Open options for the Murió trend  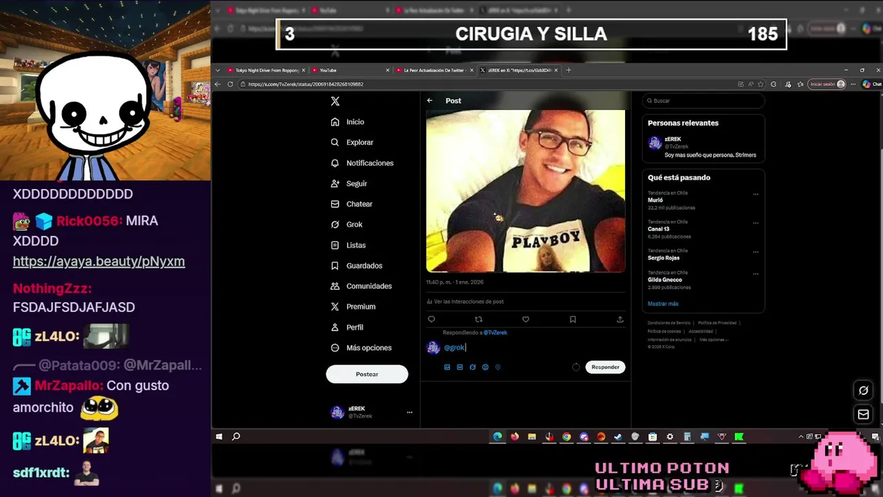[755, 195]
